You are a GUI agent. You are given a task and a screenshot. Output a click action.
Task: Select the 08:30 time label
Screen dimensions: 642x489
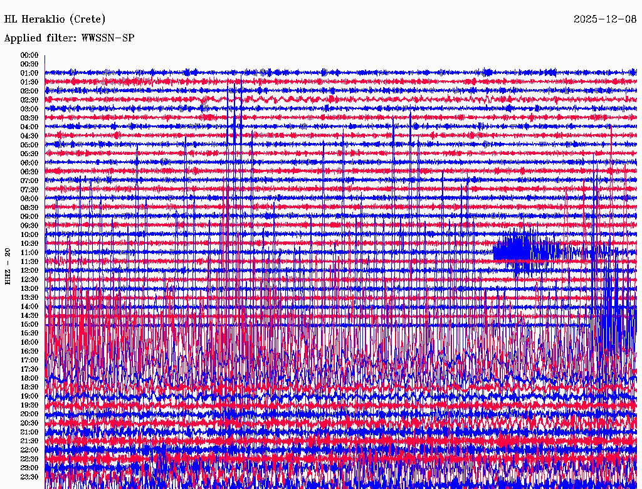[29, 208]
